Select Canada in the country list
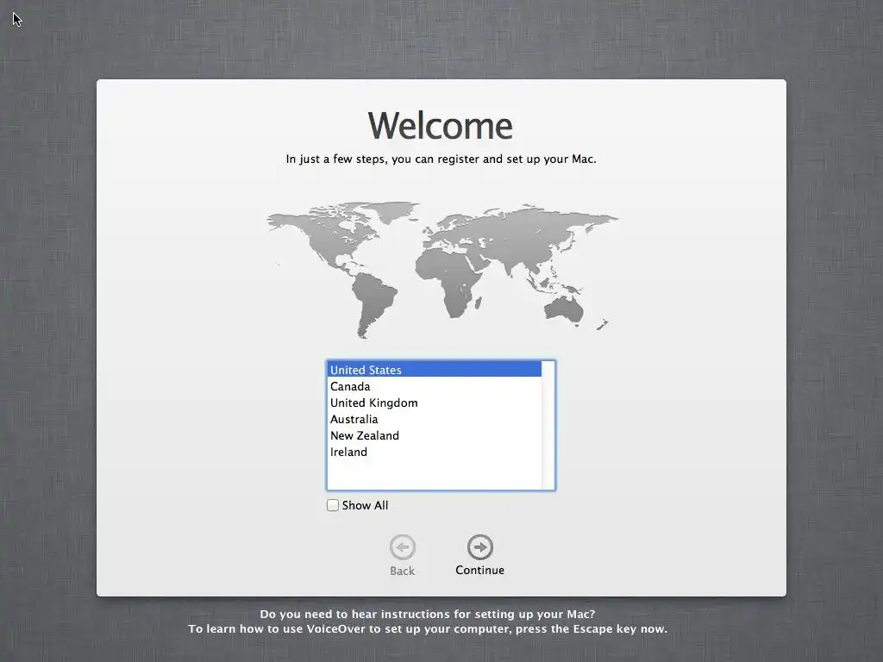 (x=435, y=386)
